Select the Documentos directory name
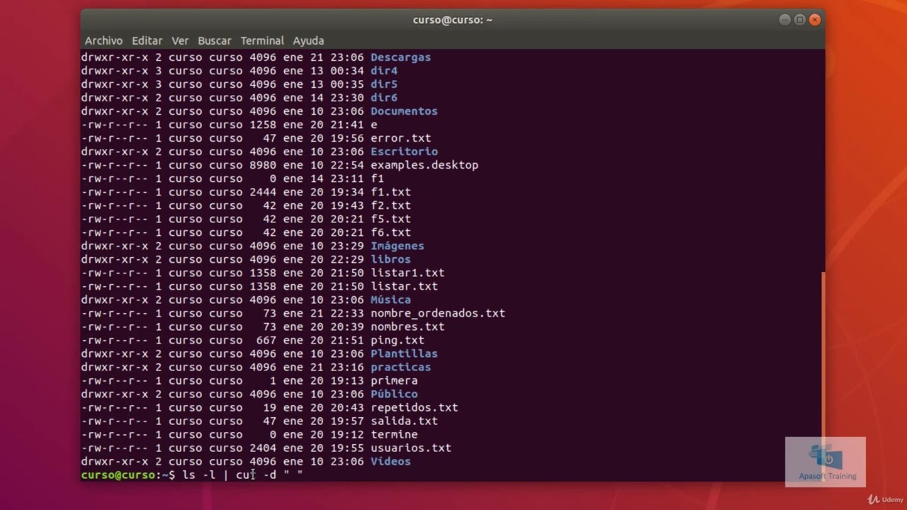This screenshot has width=907, height=510. [404, 111]
